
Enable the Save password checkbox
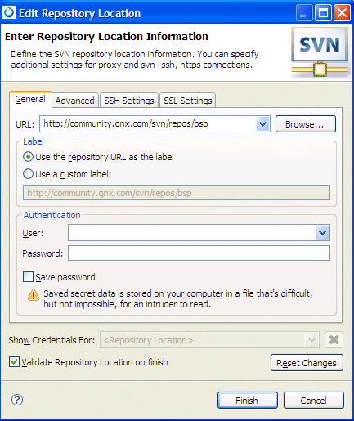tap(28, 276)
